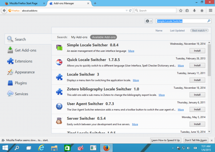Install Quick Locale Switcher 1.7.8.5
The image size is (215, 152).
point(197,65)
